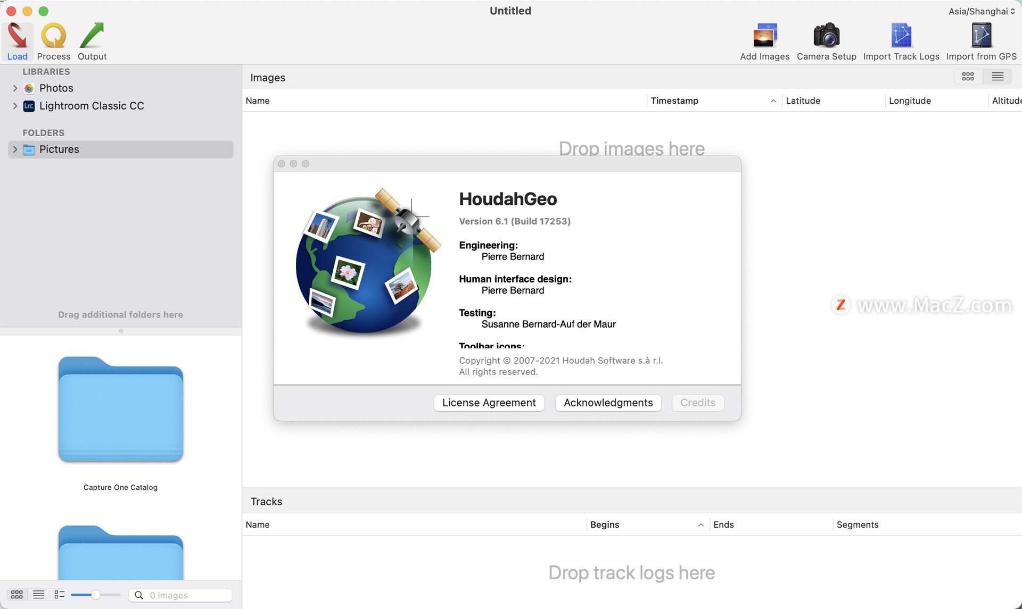Click the images search field
1022x609 pixels.
(180, 595)
